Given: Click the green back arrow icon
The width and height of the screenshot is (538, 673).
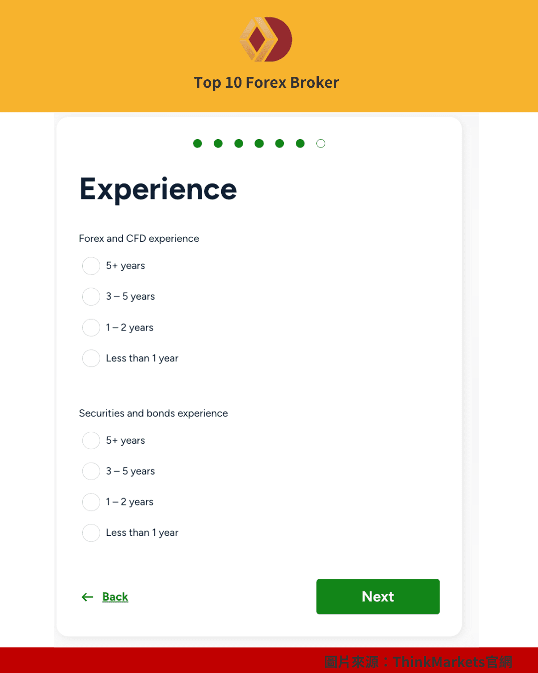Looking at the screenshot, I should click(88, 597).
